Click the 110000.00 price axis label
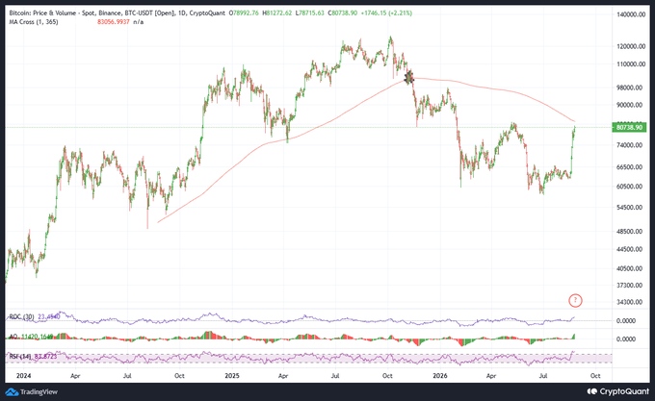This screenshot has height=401, width=655. 631,64
